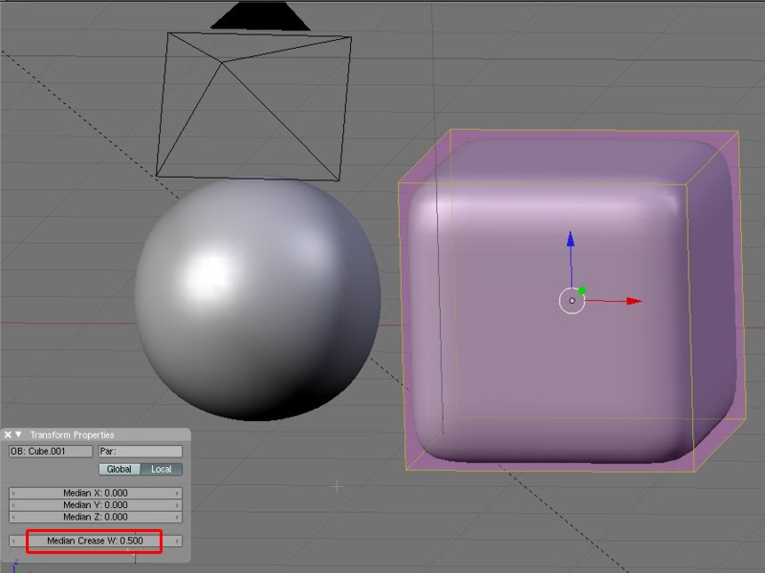The image size is (765, 573).
Task: Select the camera wireframe object
Action: point(253,106)
